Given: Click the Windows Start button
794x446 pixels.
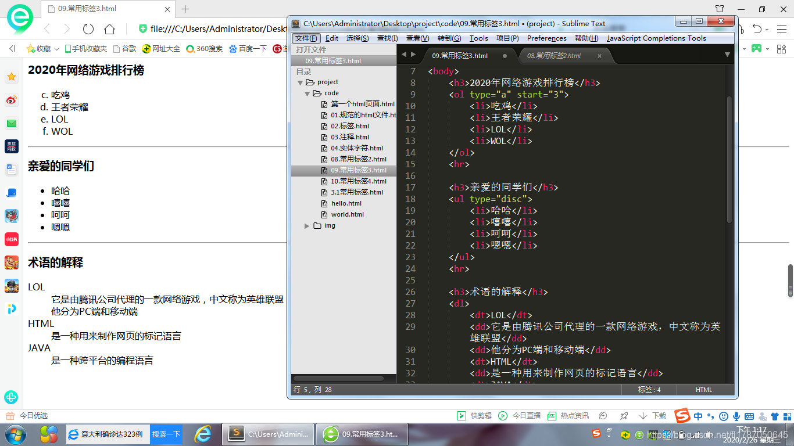Looking at the screenshot, I should pos(16,434).
